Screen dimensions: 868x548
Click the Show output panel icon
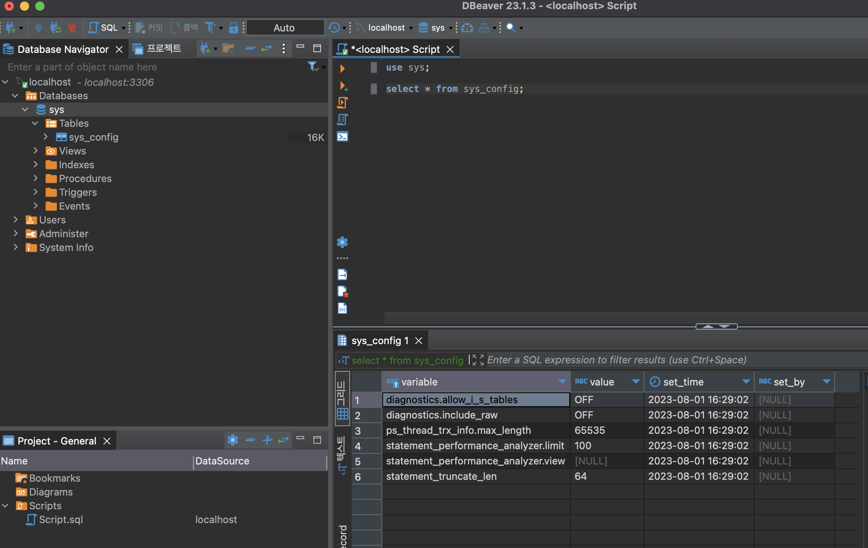(x=342, y=274)
